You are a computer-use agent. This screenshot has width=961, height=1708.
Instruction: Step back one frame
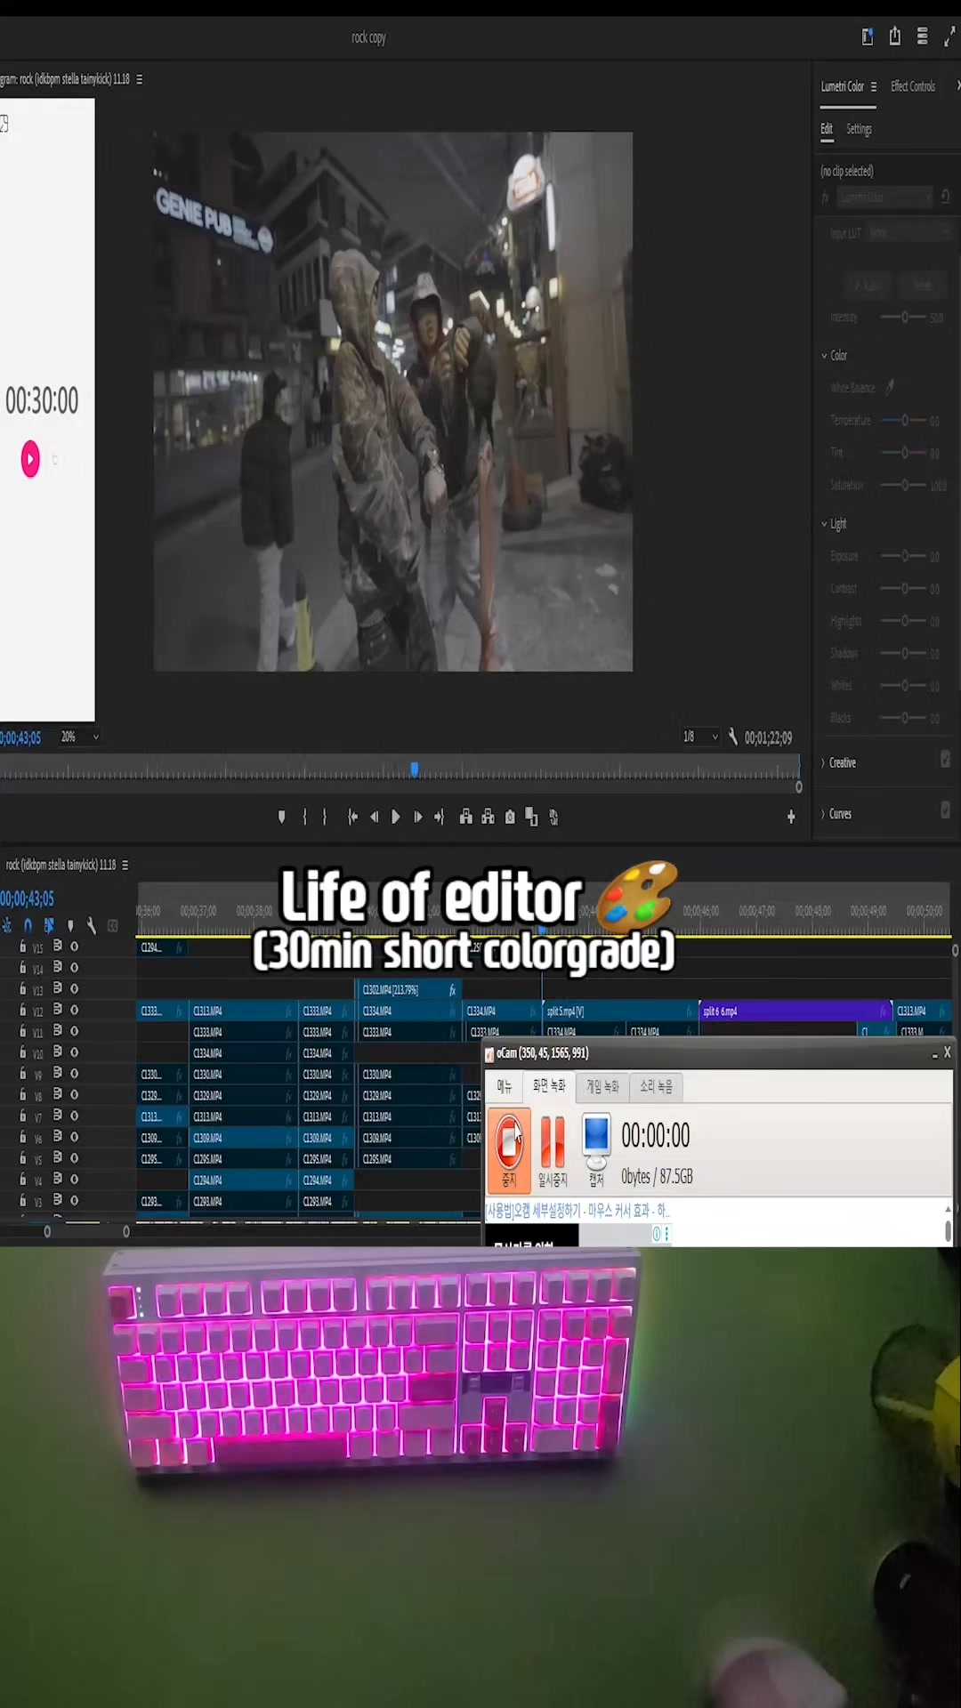point(374,817)
